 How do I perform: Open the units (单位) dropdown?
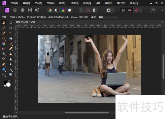tap(107, 17)
